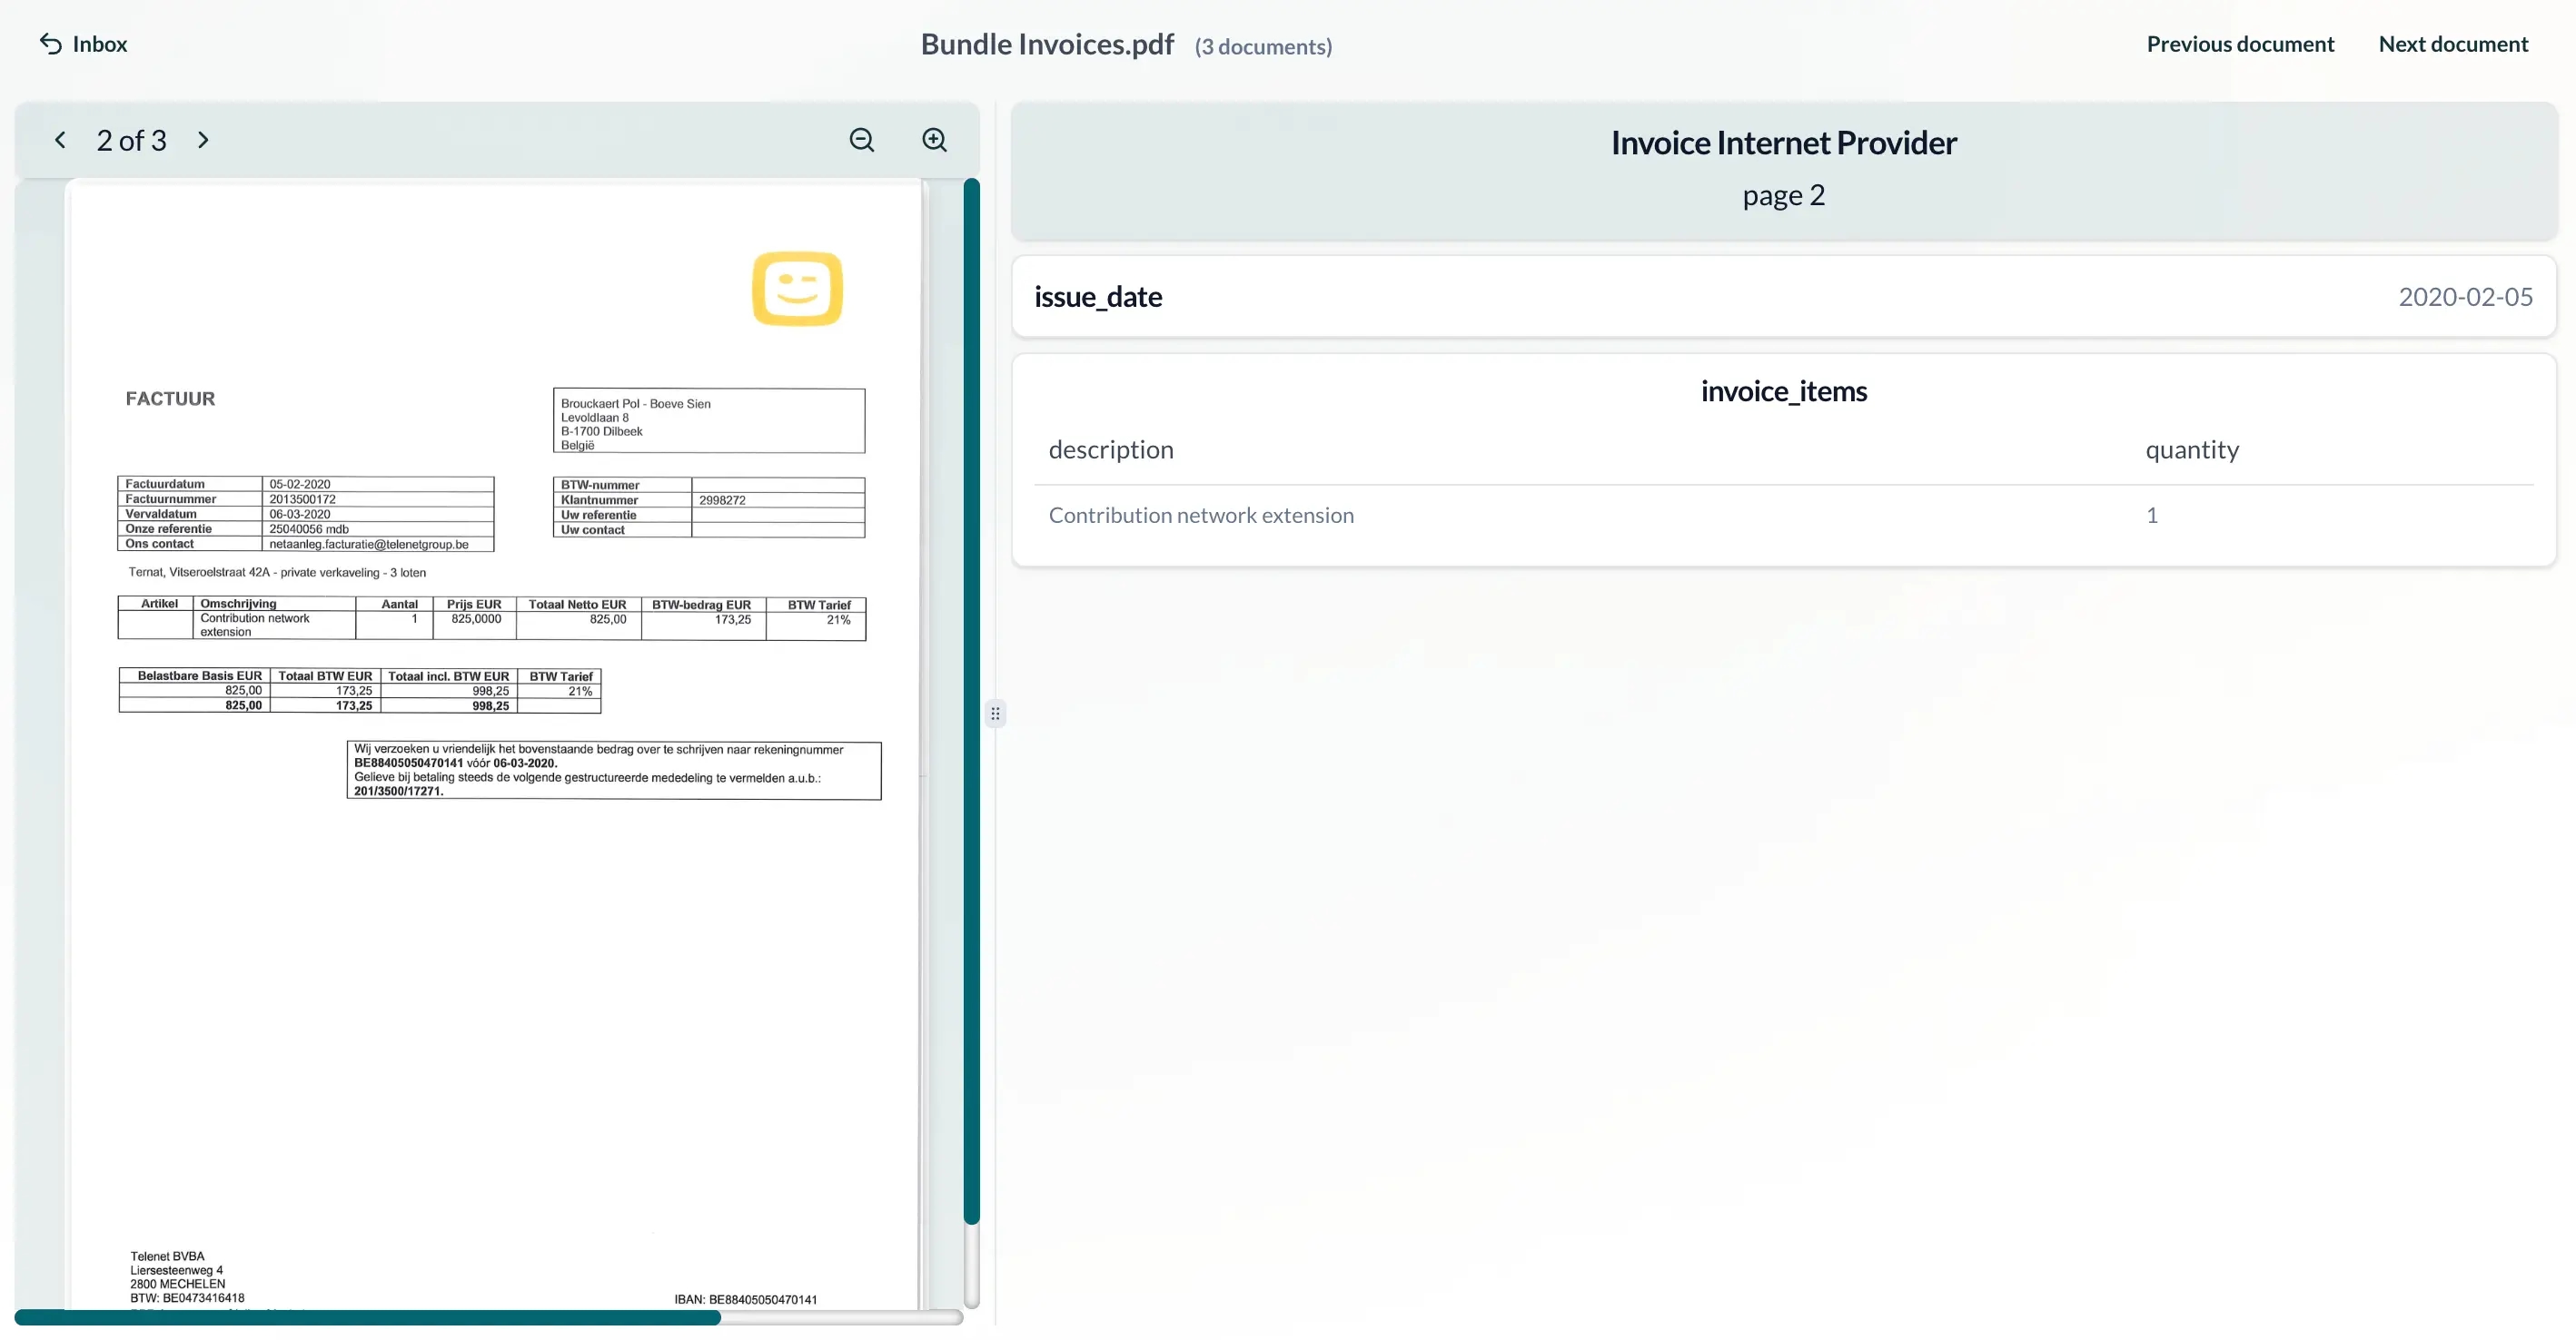Open the Previous document link
This screenshot has width=2576, height=1340.
pos(2239,44)
